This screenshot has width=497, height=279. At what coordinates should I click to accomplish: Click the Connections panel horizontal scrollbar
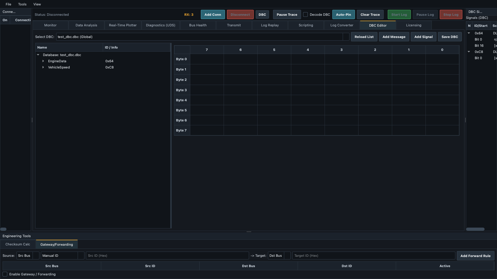pos(3,229)
